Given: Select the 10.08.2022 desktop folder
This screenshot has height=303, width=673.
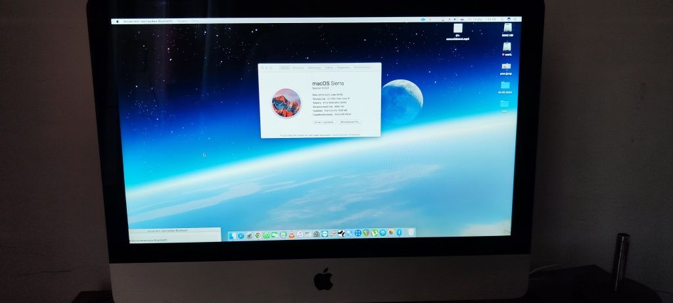Looking at the screenshot, I should coord(505,87).
